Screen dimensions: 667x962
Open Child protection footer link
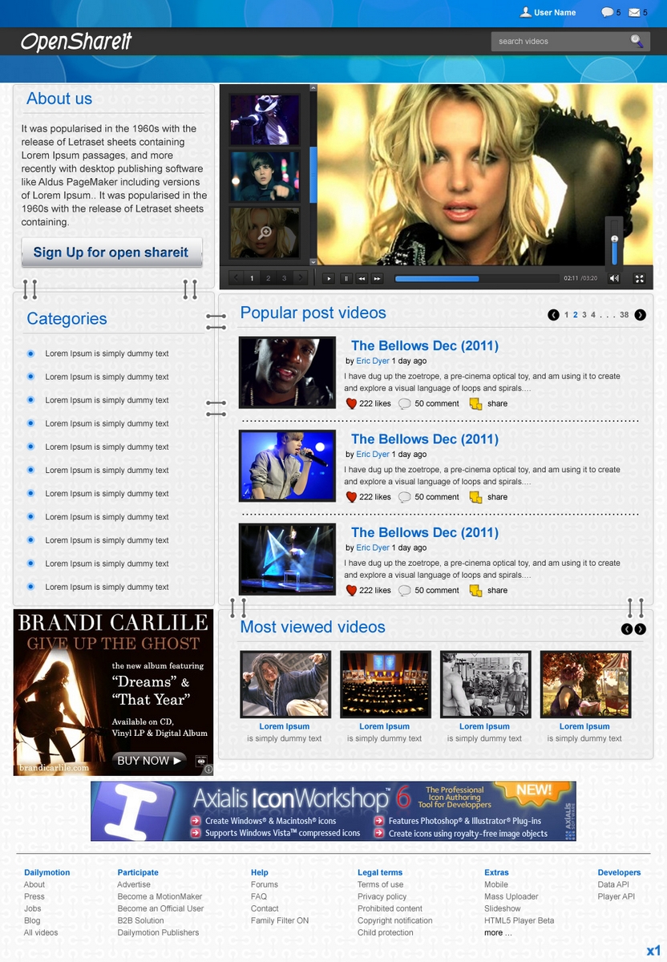tap(386, 932)
